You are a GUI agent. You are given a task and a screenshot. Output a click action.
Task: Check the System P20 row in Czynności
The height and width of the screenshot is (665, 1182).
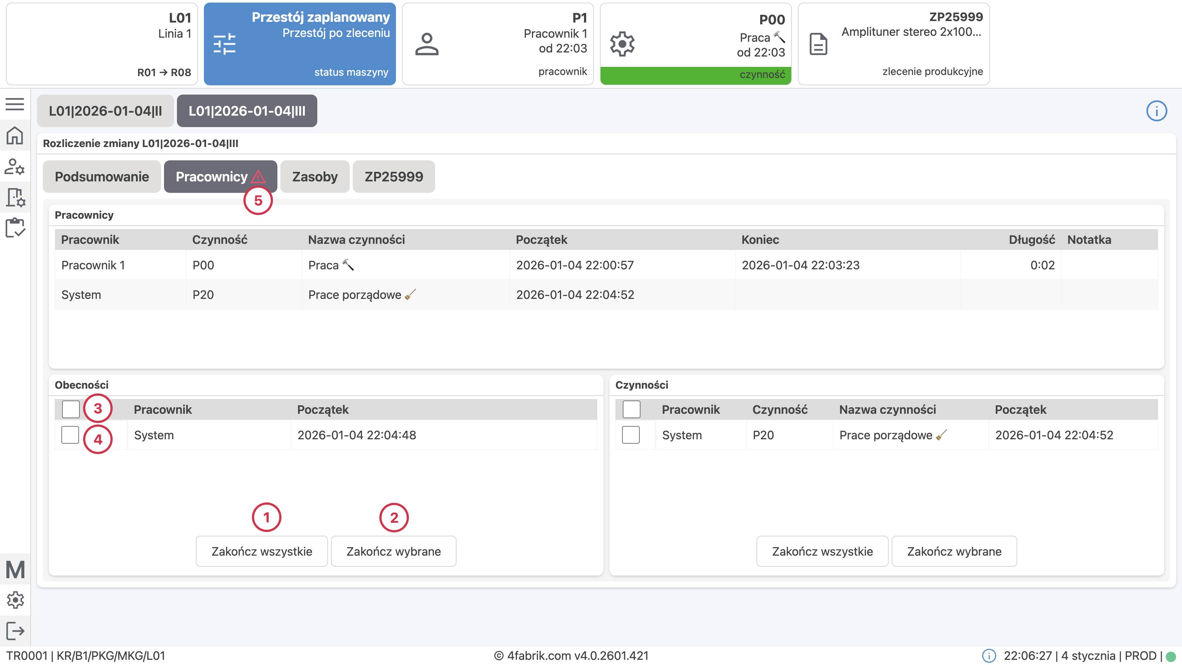(631, 434)
